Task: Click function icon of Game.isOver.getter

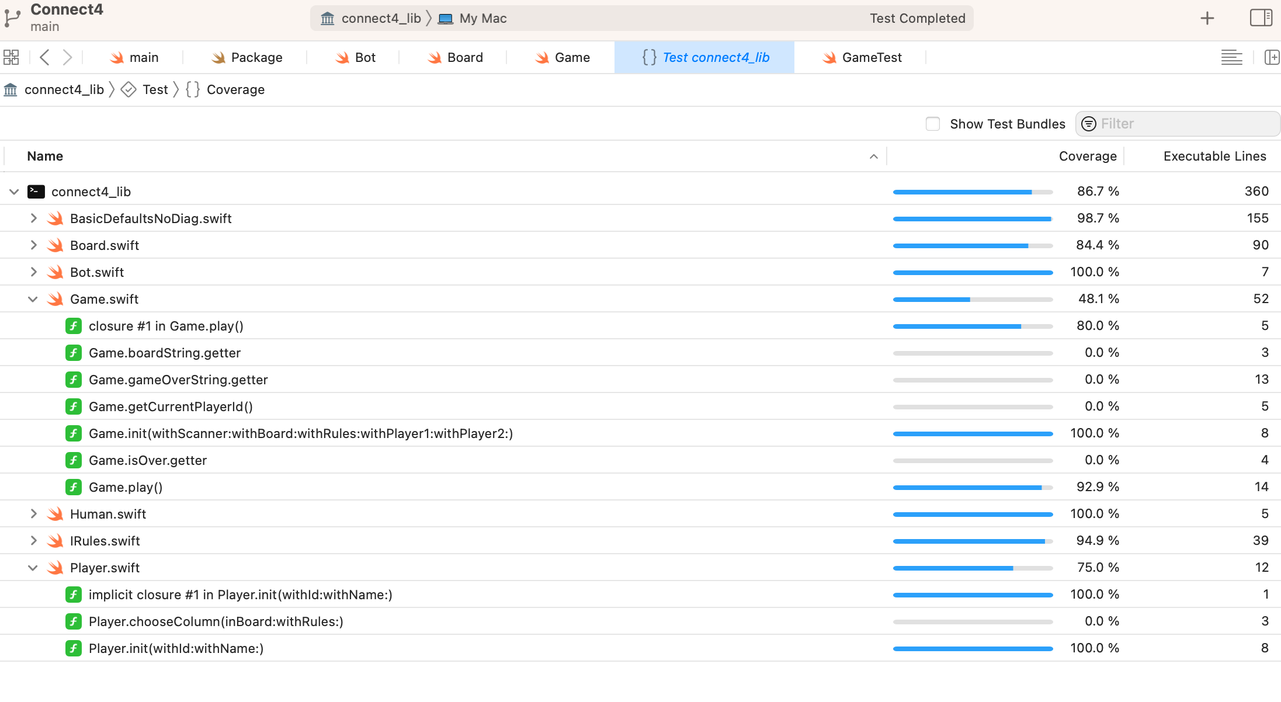Action: click(74, 460)
